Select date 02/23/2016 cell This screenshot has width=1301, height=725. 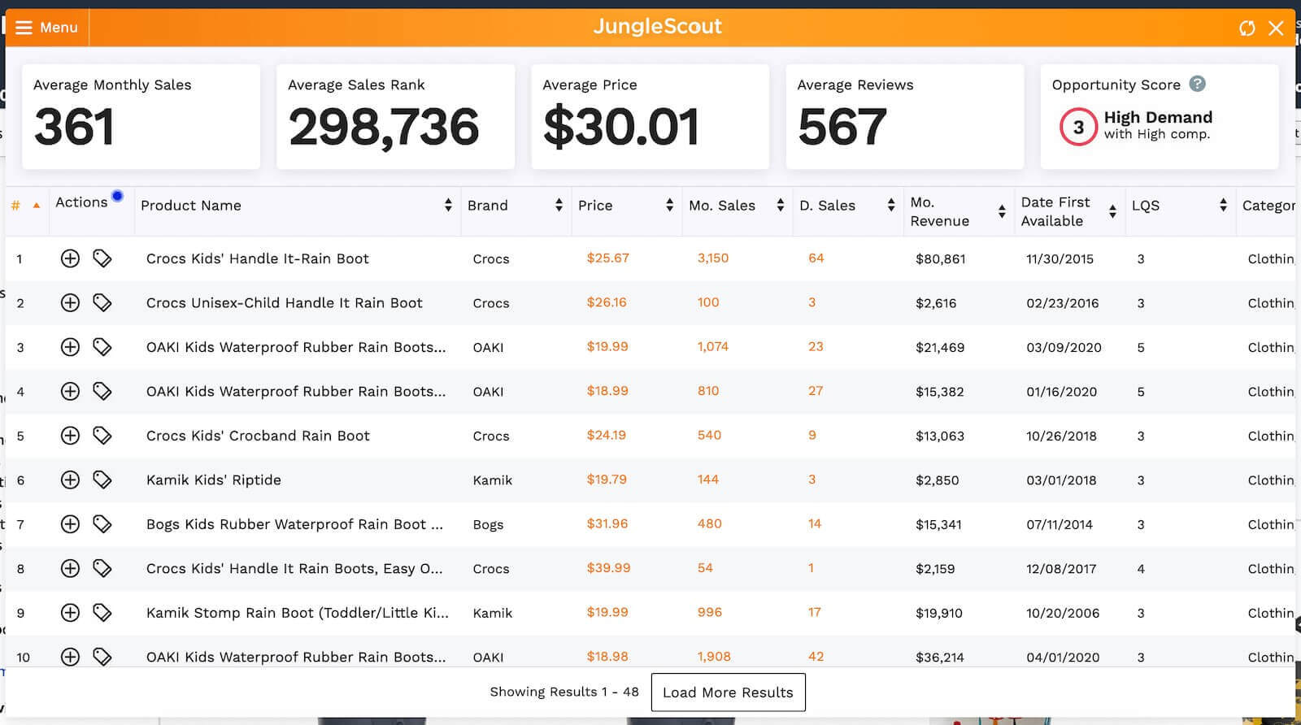pyautogui.click(x=1062, y=303)
